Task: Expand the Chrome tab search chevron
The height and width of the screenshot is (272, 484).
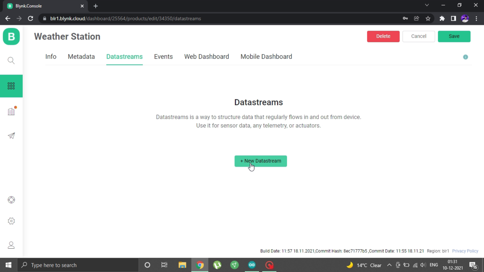Action: pyautogui.click(x=427, y=5)
